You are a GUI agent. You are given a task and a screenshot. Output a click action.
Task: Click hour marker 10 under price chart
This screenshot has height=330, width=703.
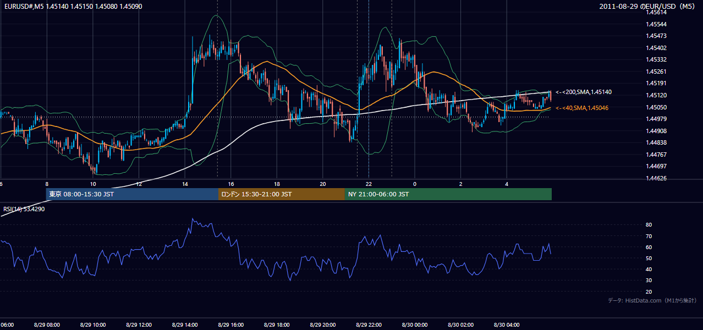point(93,184)
